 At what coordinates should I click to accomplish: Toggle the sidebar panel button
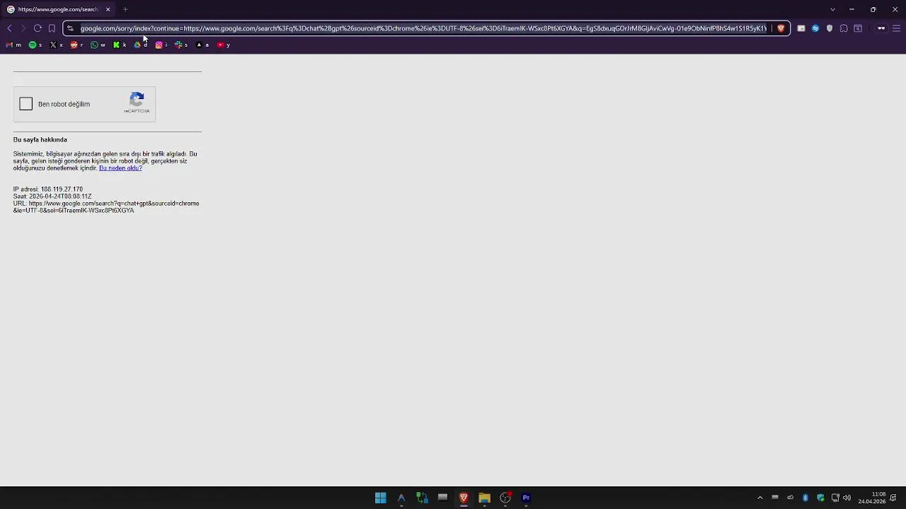[858, 28]
